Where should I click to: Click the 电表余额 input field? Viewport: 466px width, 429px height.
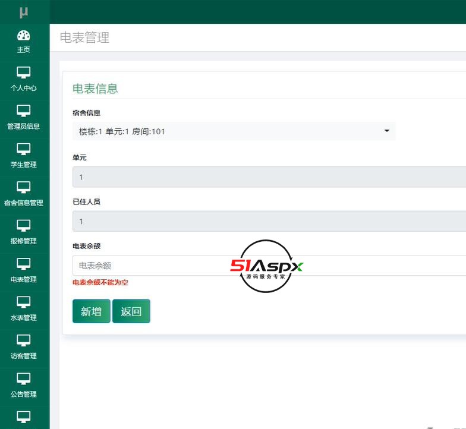coord(269,266)
